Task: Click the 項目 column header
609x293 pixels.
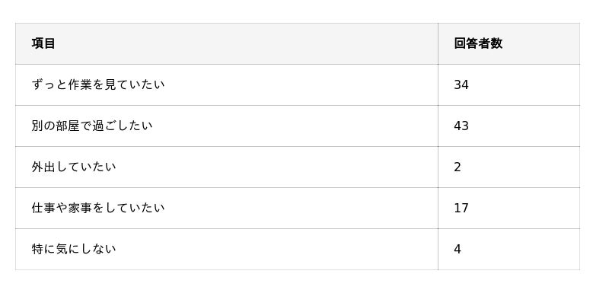Action: [43, 43]
